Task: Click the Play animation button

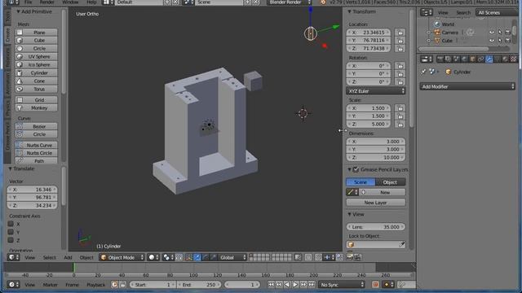Action: [295, 285]
